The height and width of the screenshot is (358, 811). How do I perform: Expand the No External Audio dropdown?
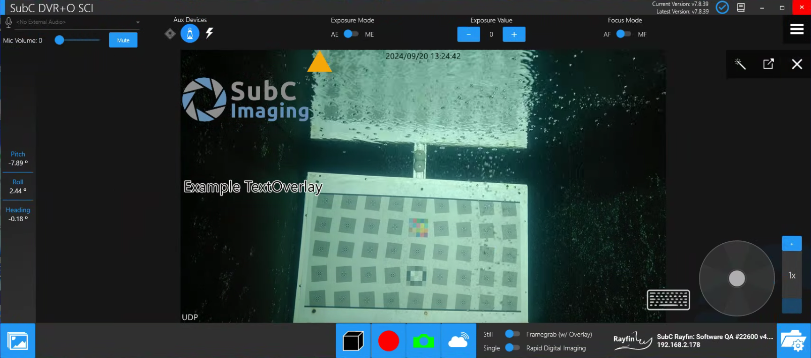point(137,22)
